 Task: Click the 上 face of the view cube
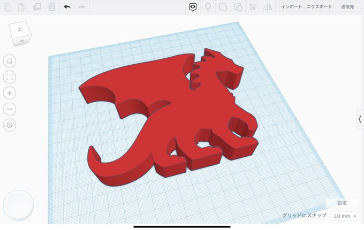[19, 29]
